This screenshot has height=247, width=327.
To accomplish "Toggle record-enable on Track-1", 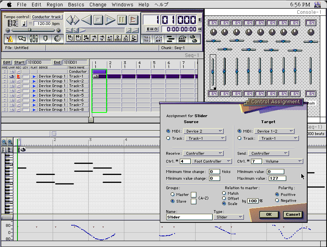I will coord(18,76).
